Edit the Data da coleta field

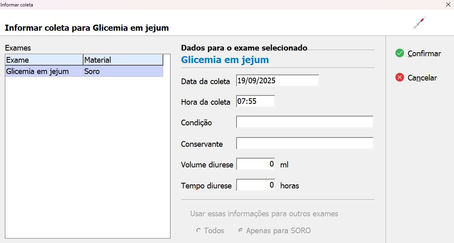coord(277,80)
